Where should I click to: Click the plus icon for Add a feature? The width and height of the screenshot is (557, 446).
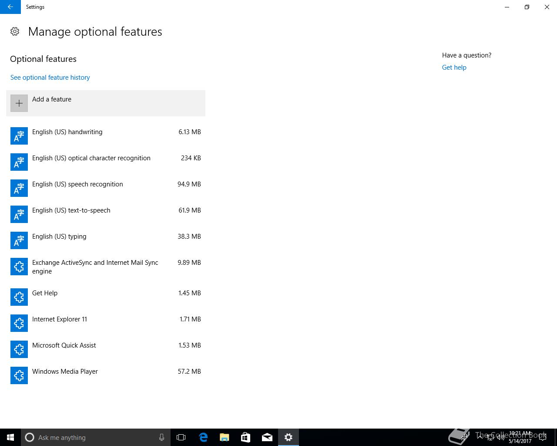[19, 103]
